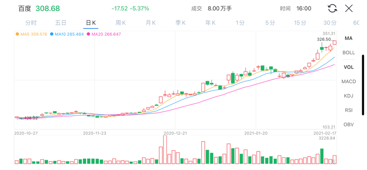Select the VOL sub-indicator

pos(349,67)
